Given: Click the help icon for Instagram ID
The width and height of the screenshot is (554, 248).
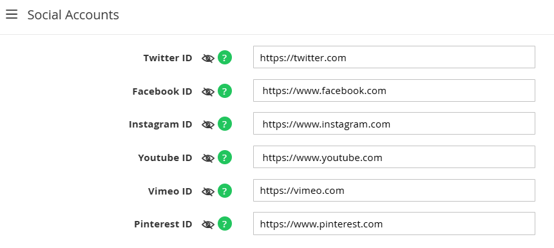Looking at the screenshot, I should tap(225, 124).
